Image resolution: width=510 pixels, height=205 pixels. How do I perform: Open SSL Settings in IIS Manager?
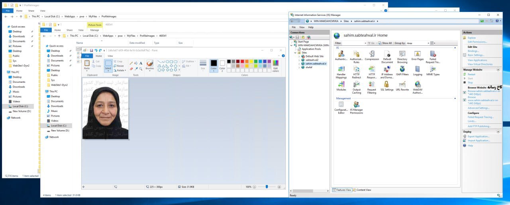tap(387, 86)
